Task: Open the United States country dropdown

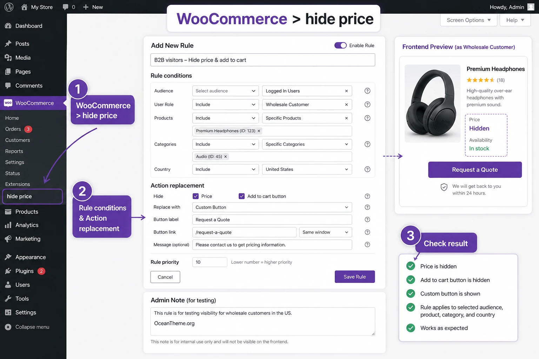Action: [x=307, y=169]
